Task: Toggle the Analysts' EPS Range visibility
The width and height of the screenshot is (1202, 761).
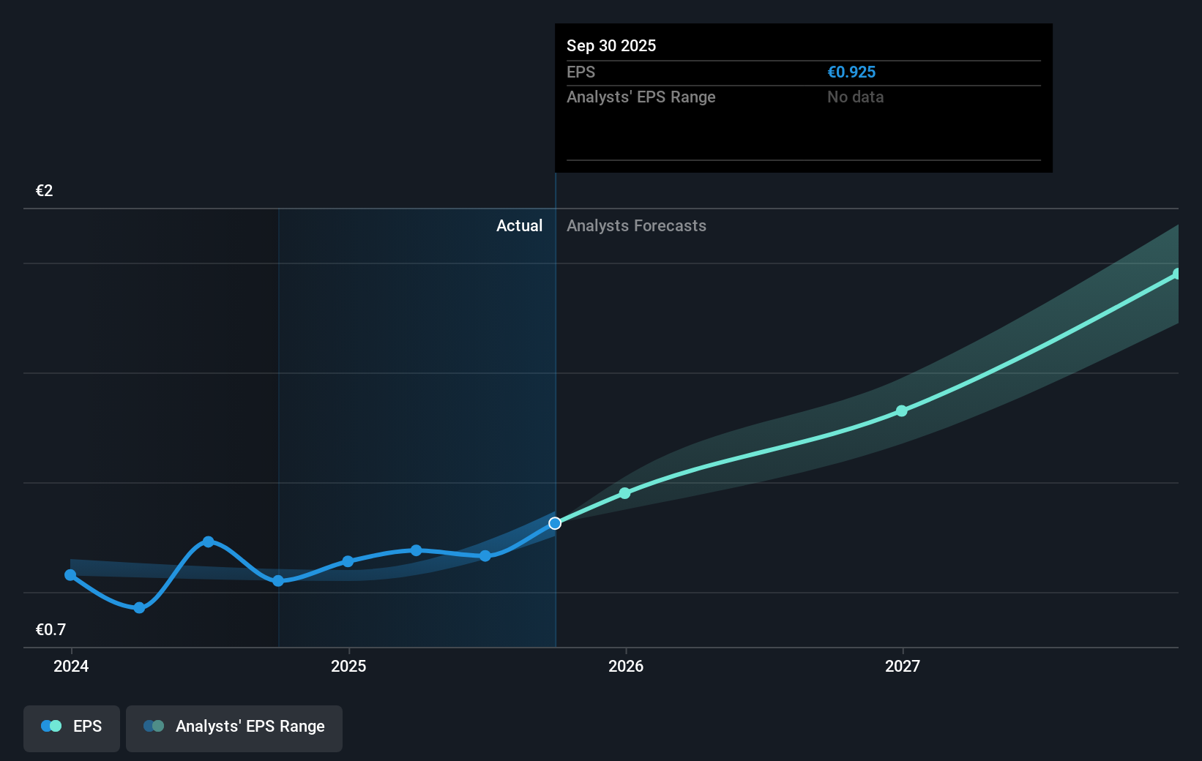Action: click(234, 728)
